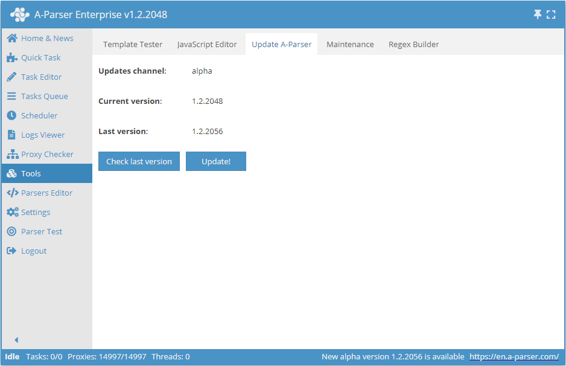This screenshot has height=366, width=566.
Task: Open the Logs Viewer
Action: click(x=42, y=135)
